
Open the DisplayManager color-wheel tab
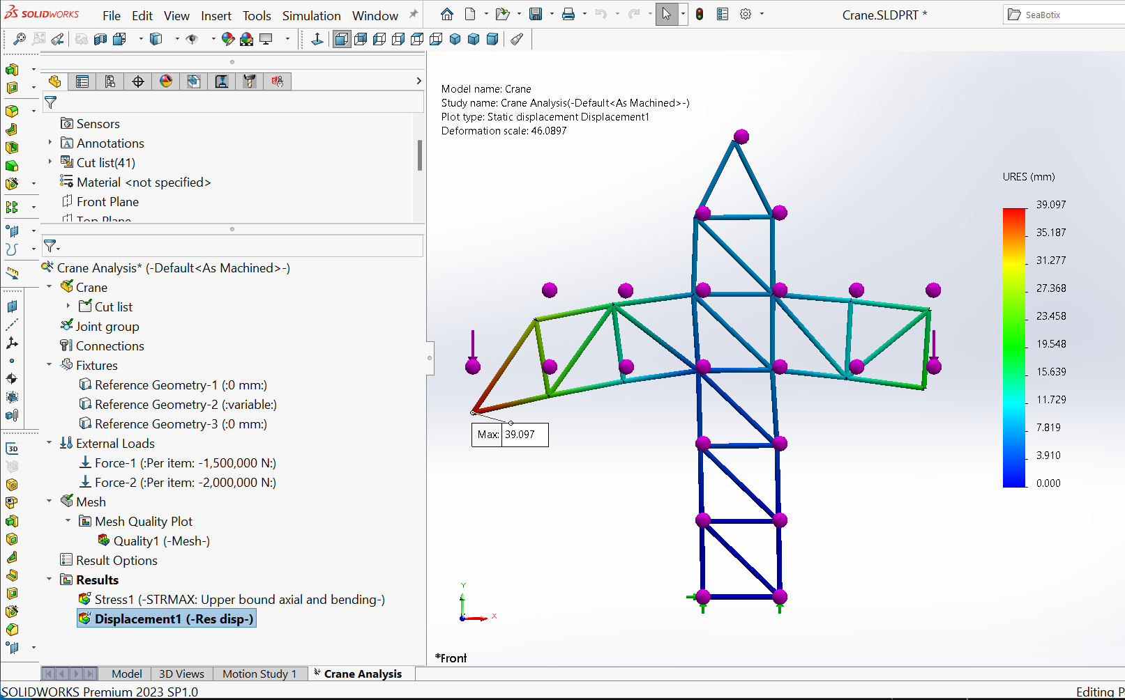(x=166, y=81)
